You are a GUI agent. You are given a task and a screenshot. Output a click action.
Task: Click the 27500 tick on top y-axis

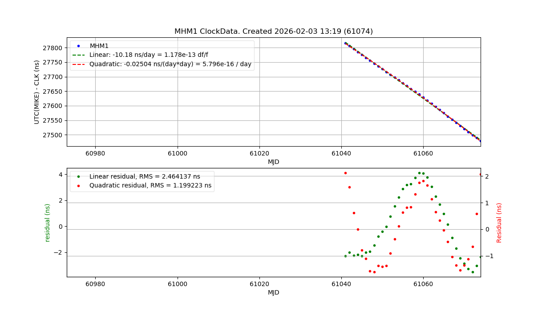click(54, 135)
